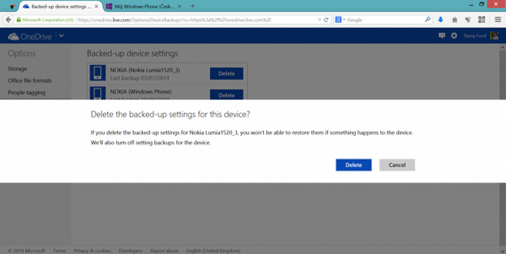The image size is (506, 254).
Task: Click the search magnifier icon
Action: click(x=427, y=20)
